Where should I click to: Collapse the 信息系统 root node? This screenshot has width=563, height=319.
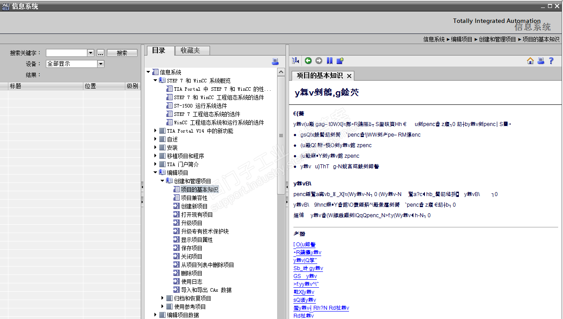[148, 72]
